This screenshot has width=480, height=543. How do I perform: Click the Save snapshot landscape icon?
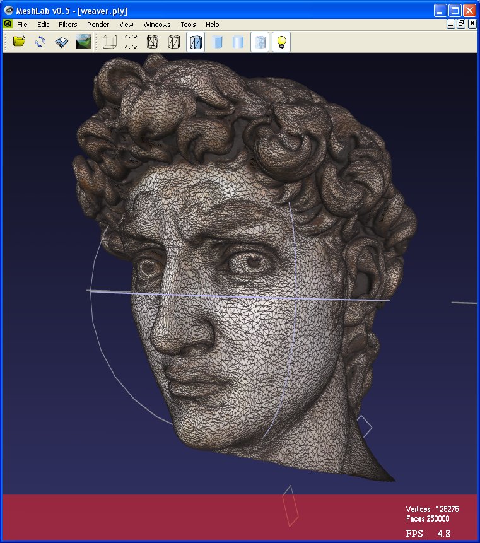click(x=83, y=42)
